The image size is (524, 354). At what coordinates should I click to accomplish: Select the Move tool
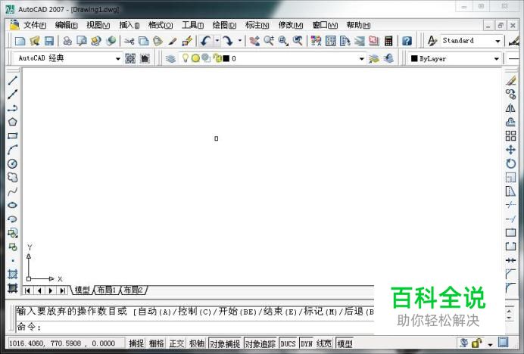[x=510, y=150]
